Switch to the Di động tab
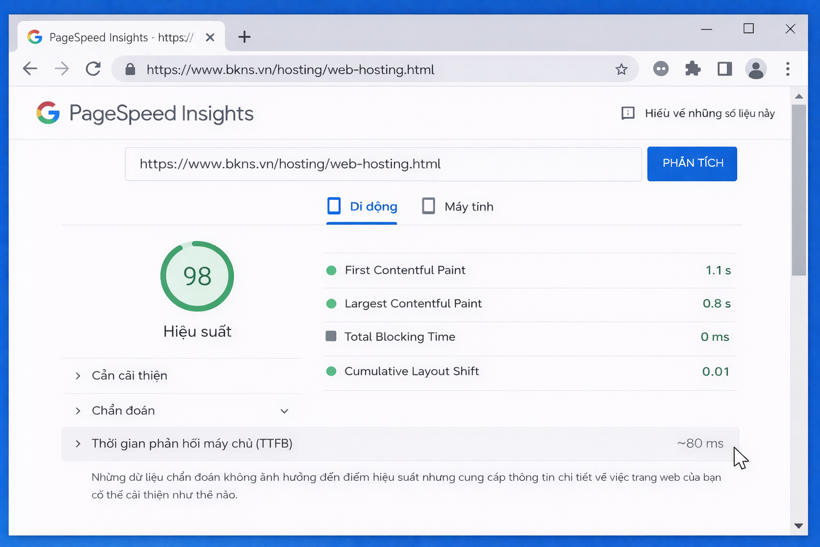 [x=361, y=206]
